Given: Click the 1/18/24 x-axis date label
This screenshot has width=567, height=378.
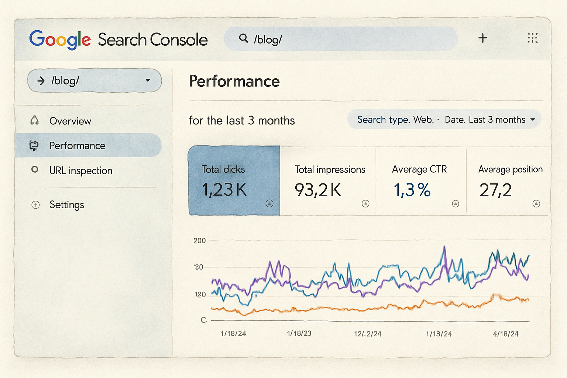Looking at the screenshot, I should [x=233, y=333].
